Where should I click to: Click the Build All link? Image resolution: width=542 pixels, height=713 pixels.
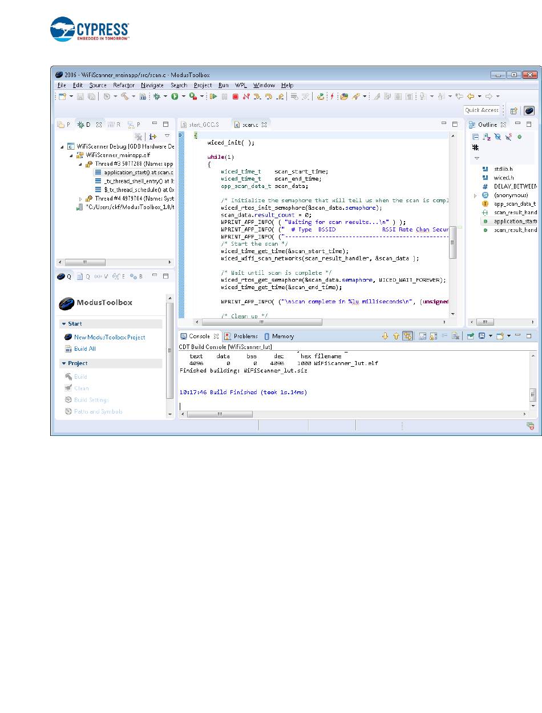[x=85, y=349]
